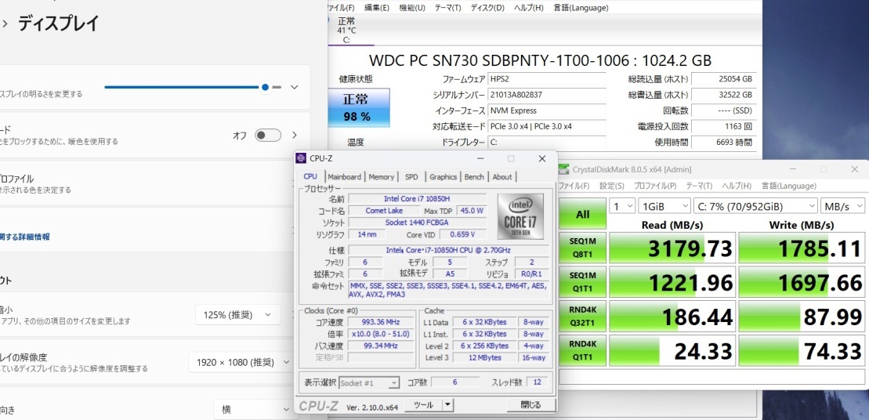Click the power-on hours value 6693 時間
This screenshot has width=869, height=420.
[x=724, y=143]
